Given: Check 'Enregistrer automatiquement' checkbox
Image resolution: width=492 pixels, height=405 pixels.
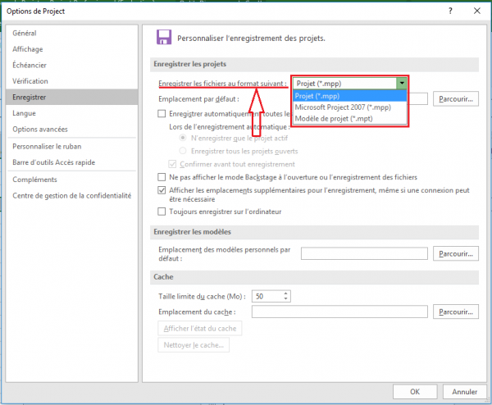Looking at the screenshot, I should pos(162,113).
